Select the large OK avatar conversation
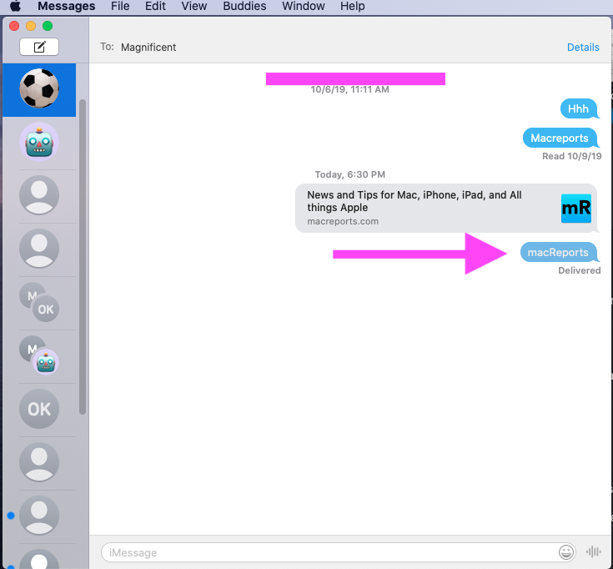613x569 pixels. click(x=39, y=409)
